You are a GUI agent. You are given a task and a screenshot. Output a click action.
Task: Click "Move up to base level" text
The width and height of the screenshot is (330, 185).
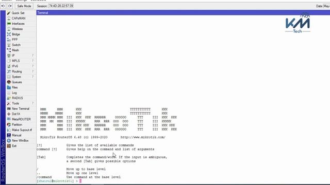click(x=86, y=169)
